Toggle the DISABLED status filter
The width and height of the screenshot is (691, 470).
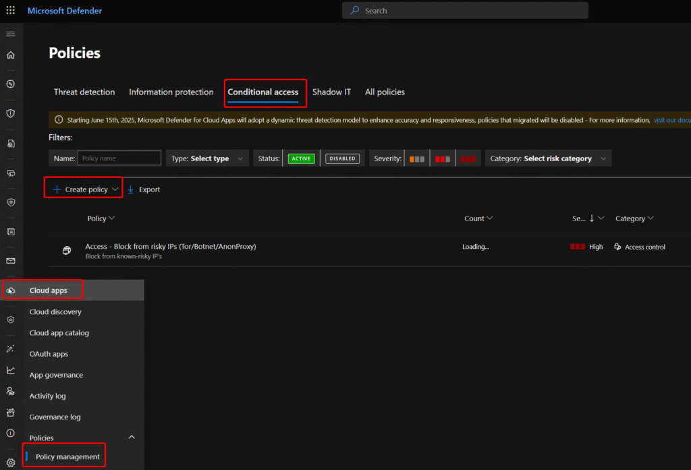click(342, 158)
